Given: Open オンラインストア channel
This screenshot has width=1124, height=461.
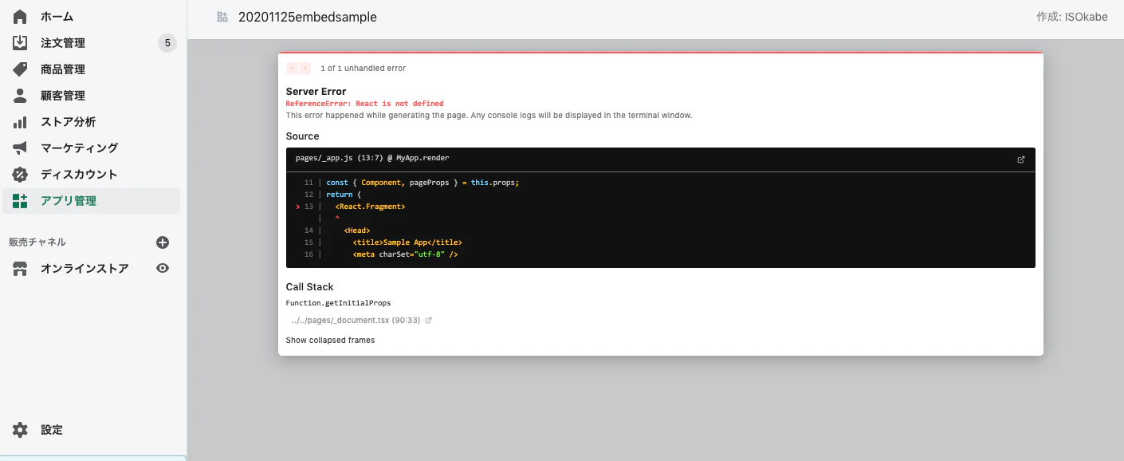Looking at the screenshot, I should [x=84, y=269].
